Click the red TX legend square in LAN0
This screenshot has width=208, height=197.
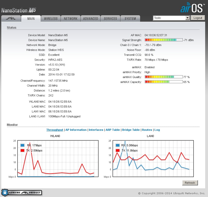(118, 150)
